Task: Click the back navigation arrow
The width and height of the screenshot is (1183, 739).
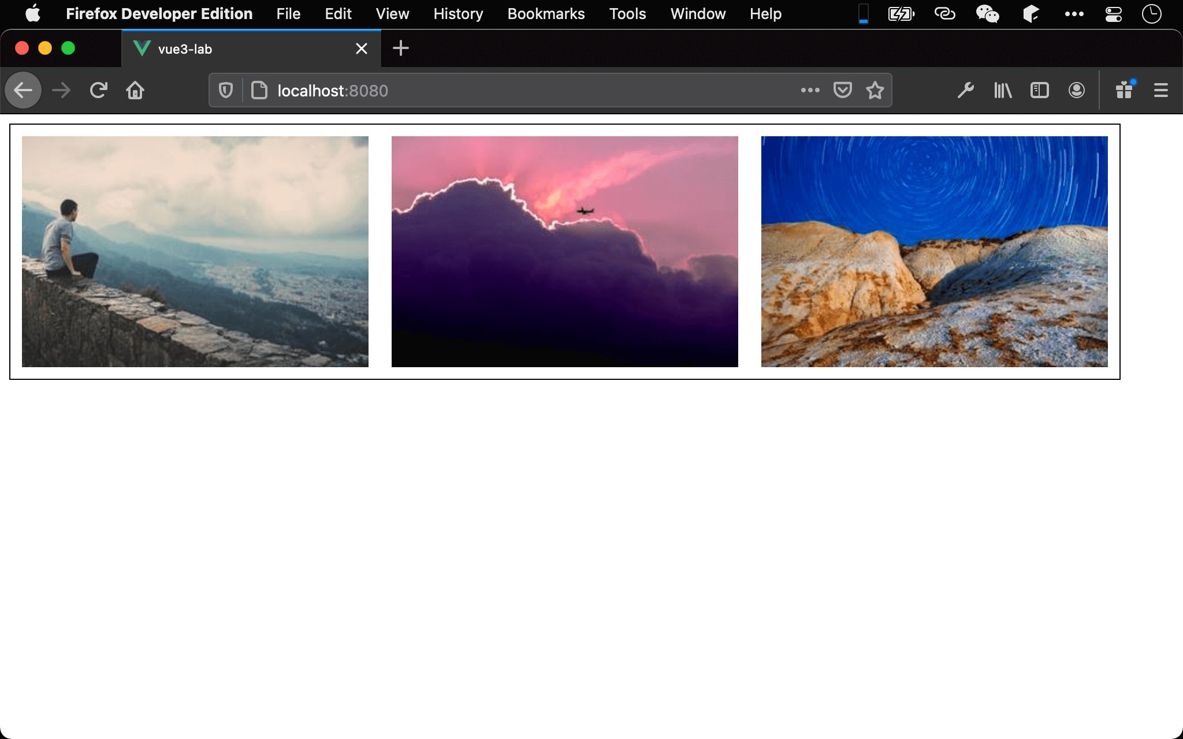Action: (x=23, y=91)
